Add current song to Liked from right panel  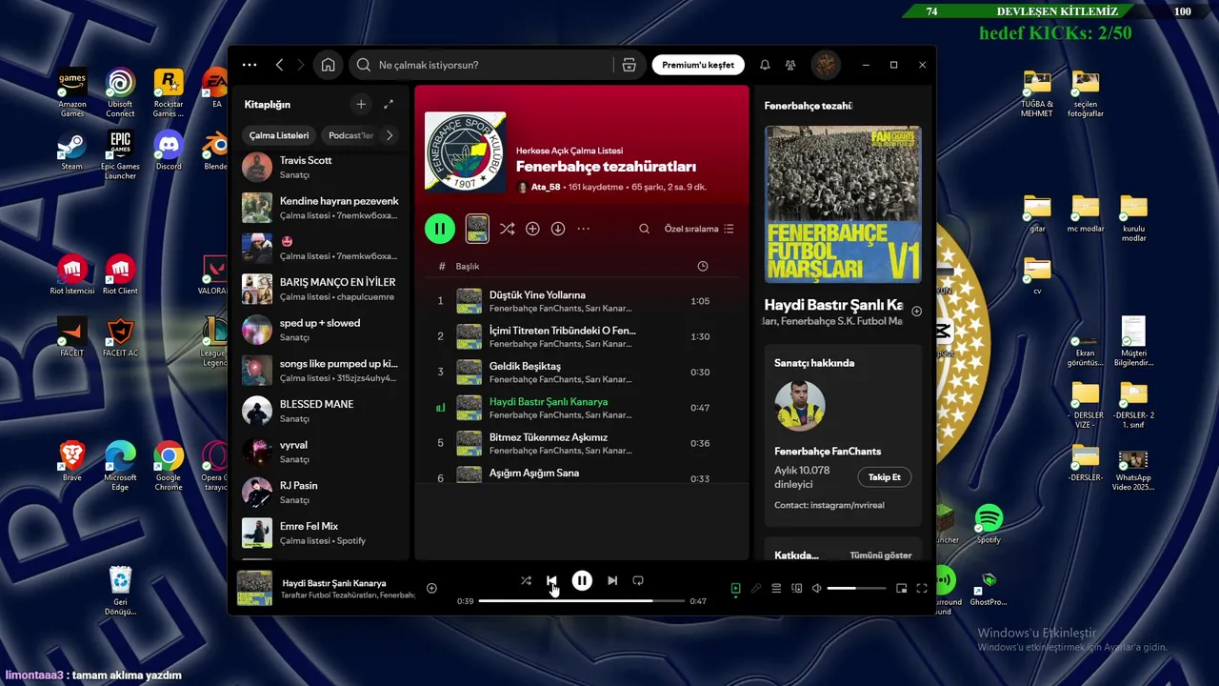(x=916, y=312)
